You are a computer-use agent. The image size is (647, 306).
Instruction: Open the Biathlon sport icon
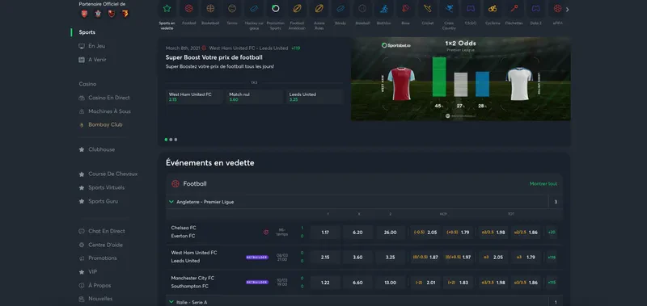point(383,8)
